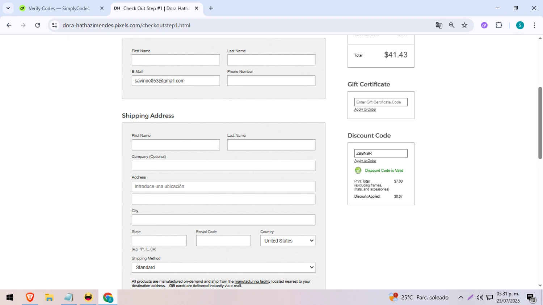The image size is (543, 305).
Task: Click the pen tray icon
Action: pyautogui.click(x=470, y=297)
